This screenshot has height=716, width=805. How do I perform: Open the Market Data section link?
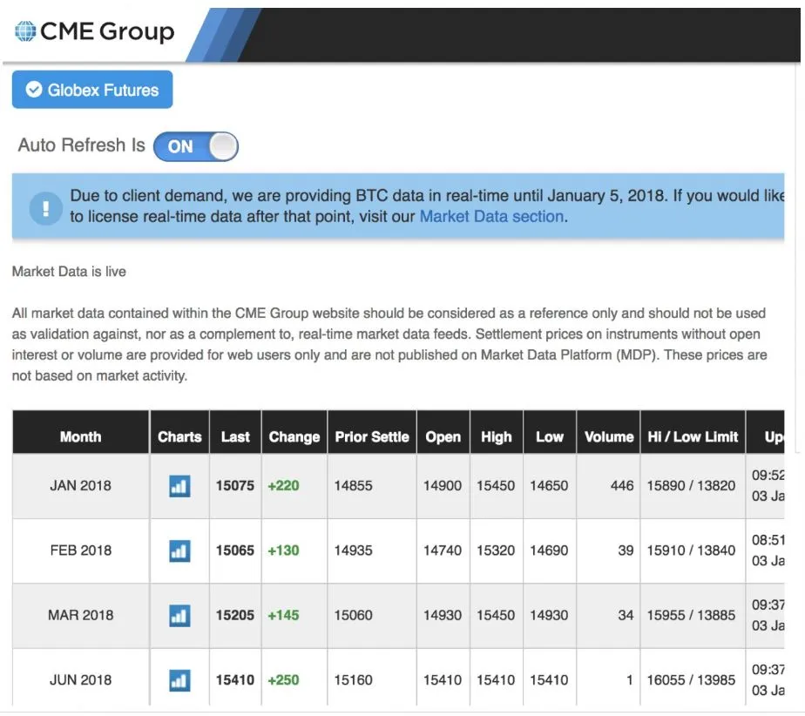492,217
